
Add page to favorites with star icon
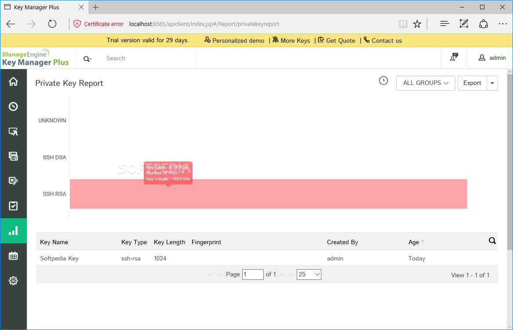pos(417,24)
